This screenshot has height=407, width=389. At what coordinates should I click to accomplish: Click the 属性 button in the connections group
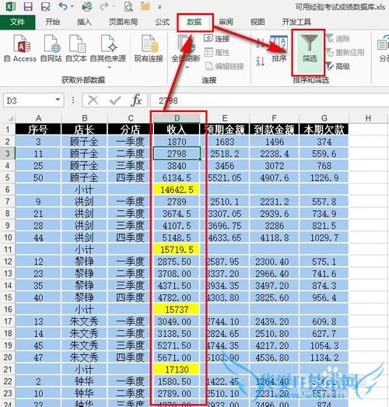tap(217, 53)
